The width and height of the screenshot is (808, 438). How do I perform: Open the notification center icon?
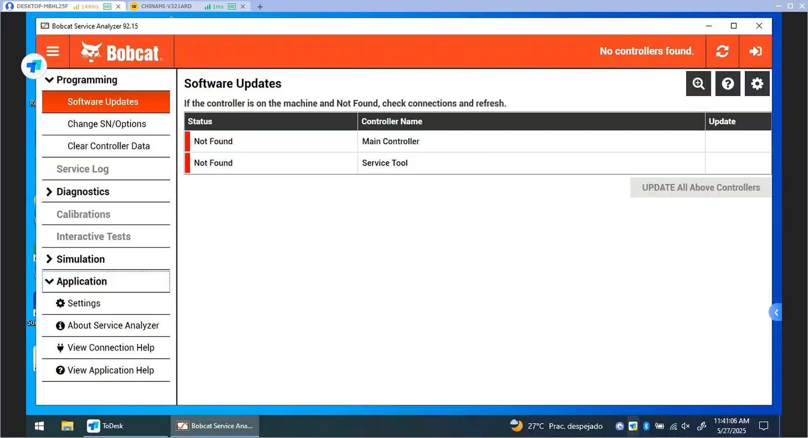[x=764, y=426]
